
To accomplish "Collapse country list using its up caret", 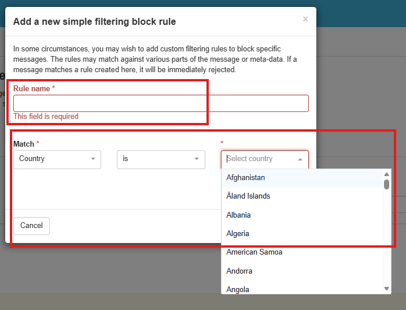I will [x=300, y=159].
